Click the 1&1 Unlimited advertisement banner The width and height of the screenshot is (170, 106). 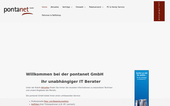142,88
